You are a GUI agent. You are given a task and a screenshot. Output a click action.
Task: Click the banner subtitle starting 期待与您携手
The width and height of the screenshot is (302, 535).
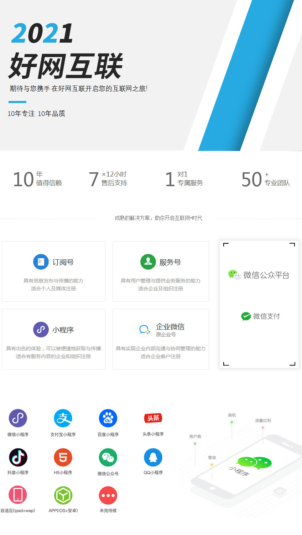pos(79,88)
